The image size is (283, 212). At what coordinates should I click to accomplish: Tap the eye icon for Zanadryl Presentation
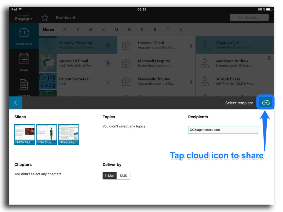(x=108, y=45)
